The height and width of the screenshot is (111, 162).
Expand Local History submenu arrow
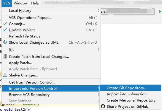99,10
